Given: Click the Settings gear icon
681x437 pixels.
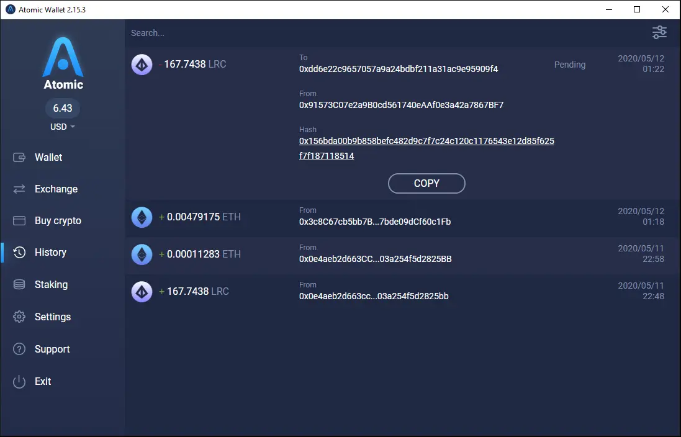Looking at the screenshot, I should click(19, 317).
